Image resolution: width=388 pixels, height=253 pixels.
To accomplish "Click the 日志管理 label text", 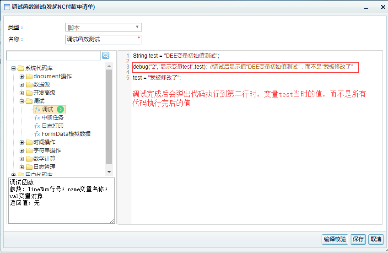I will [44, 167].
